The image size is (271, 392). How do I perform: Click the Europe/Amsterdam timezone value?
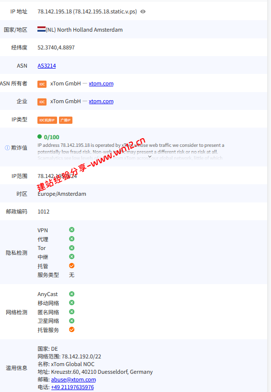tap(62, 194)
